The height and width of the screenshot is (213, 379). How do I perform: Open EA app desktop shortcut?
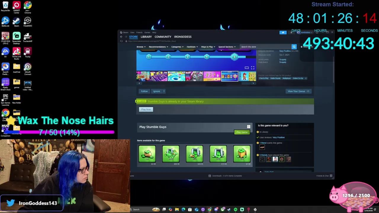click(x=5, y=53)
